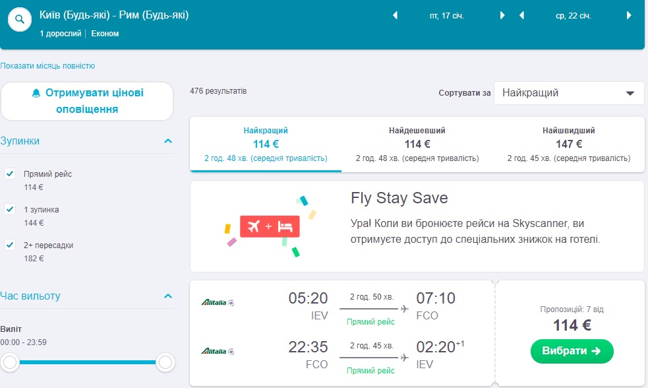
Task: Collapse the Час вильоту filter section
Action: pos(168,296)
